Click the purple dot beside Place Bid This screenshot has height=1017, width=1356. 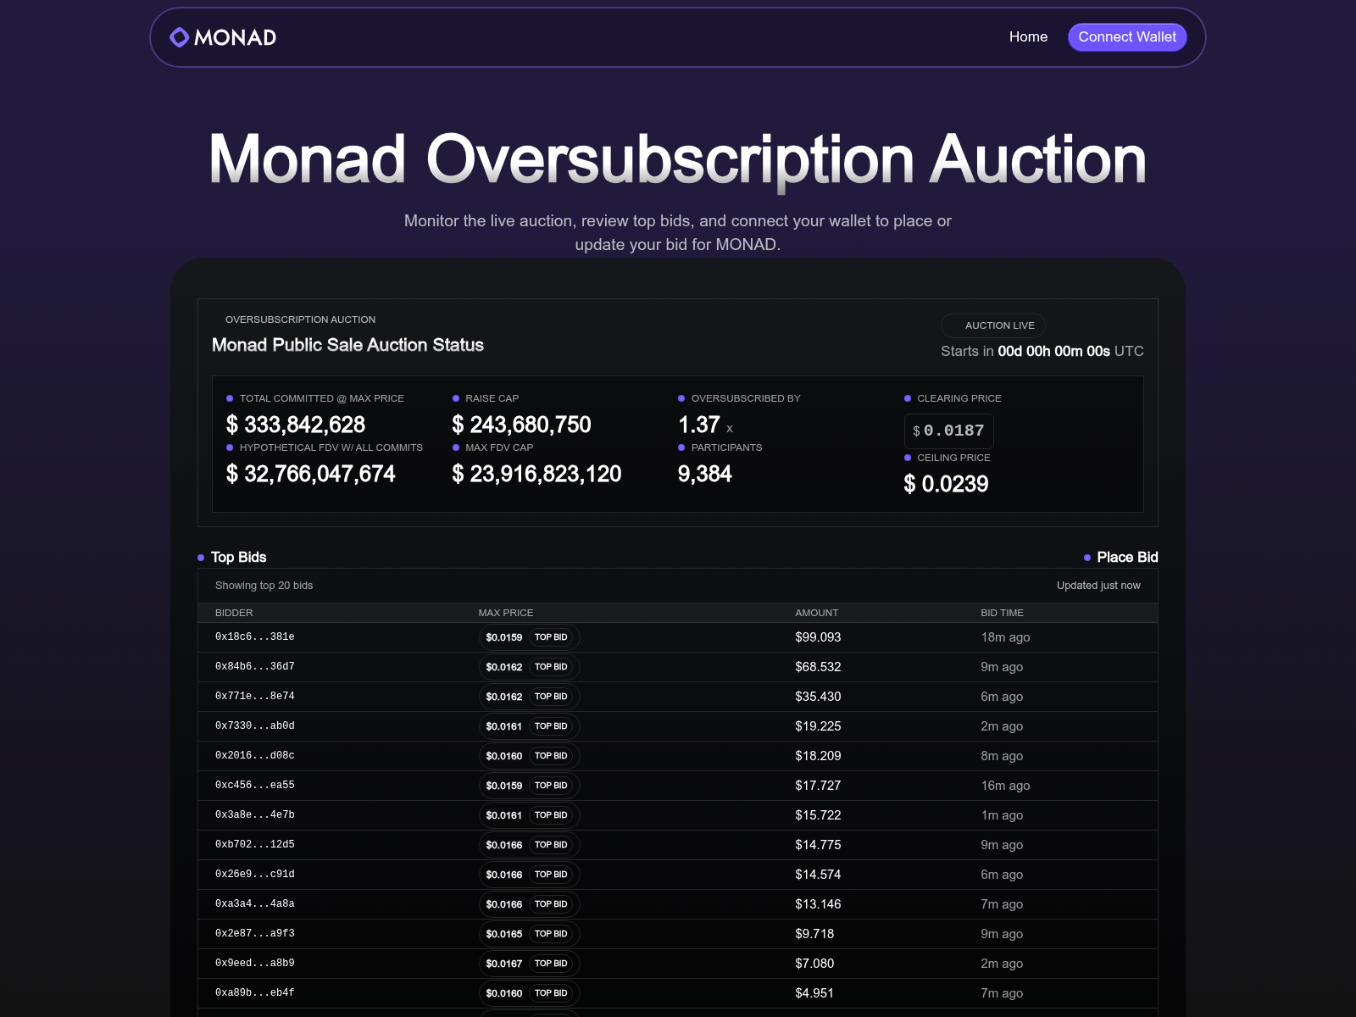click(x=1087, y=558)
